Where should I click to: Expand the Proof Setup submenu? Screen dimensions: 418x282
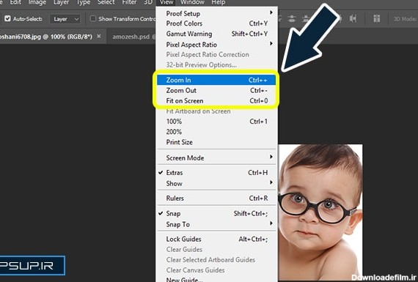click(216, 13)
